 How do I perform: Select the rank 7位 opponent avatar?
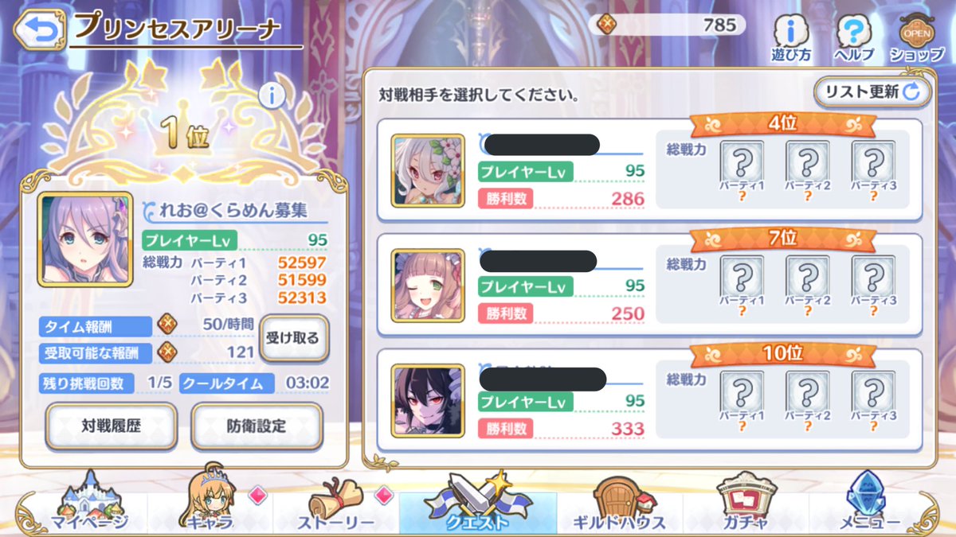(x=428, y=286)
